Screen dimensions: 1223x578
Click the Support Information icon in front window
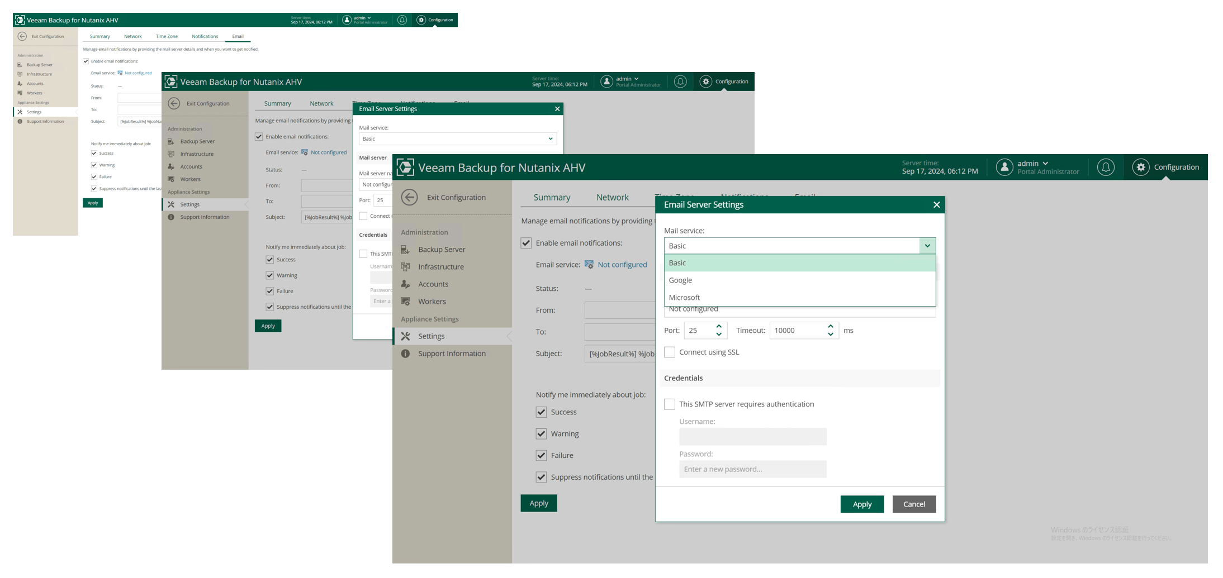pos(406,354)
